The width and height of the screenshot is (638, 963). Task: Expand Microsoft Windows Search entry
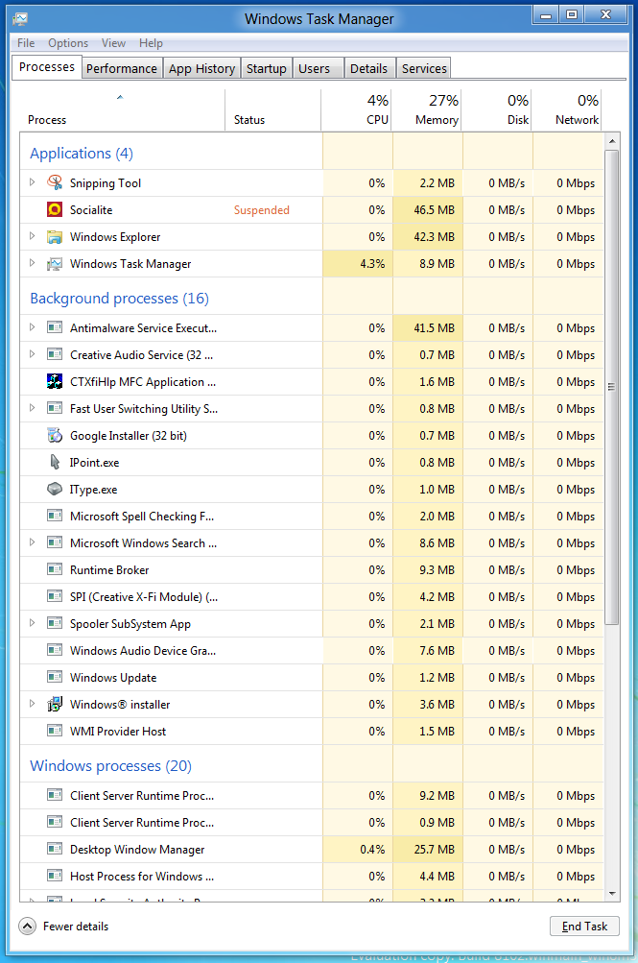click(x=33, y=542)
